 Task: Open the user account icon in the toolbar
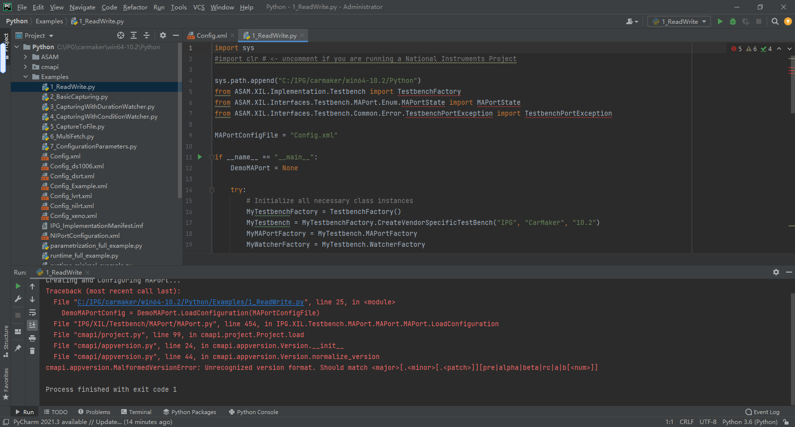(632, 21)
